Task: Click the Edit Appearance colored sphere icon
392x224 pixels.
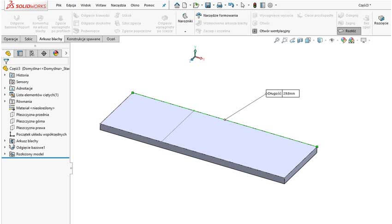Action: point(344,40)
